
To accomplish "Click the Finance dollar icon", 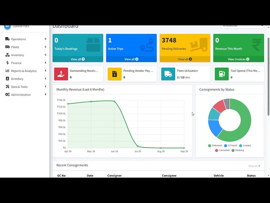I will point(7,63).
